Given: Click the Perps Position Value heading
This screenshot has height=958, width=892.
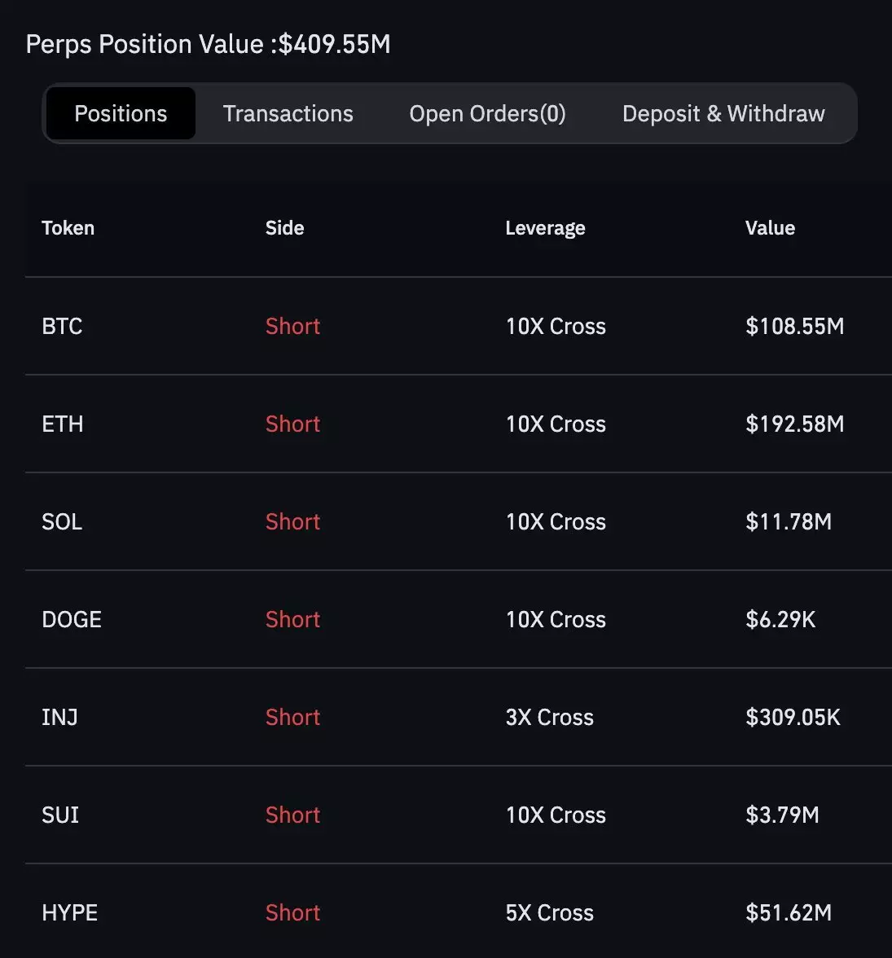Looking at the screenshot, I should click(x=208, y=44).
